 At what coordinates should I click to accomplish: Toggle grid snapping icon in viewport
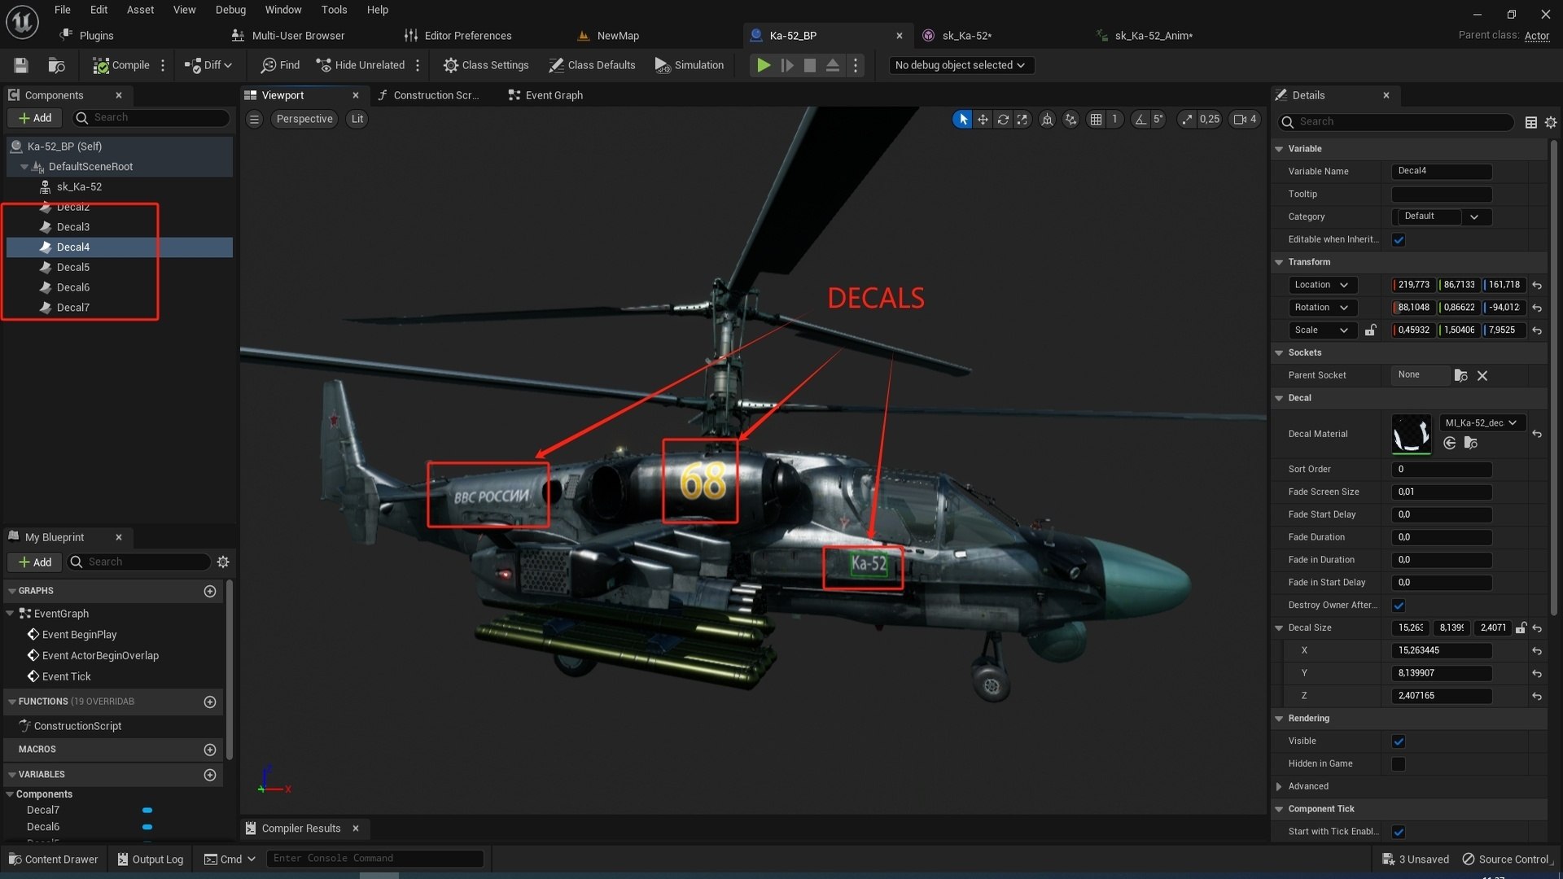pos(1097,120)
